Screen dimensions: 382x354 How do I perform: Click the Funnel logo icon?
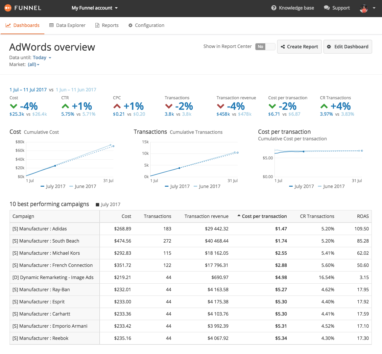click(8, 8)
